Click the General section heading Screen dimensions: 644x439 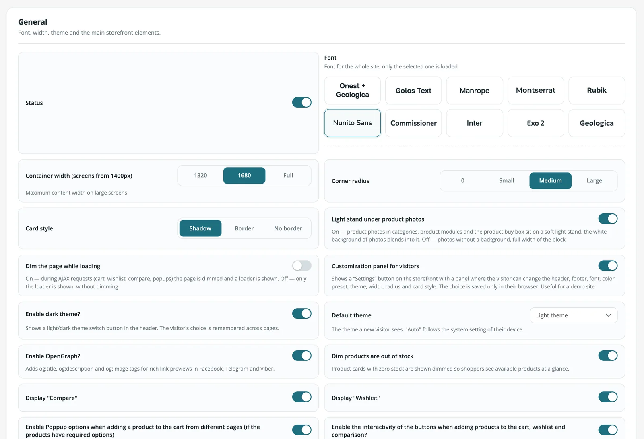coord(33,22)
